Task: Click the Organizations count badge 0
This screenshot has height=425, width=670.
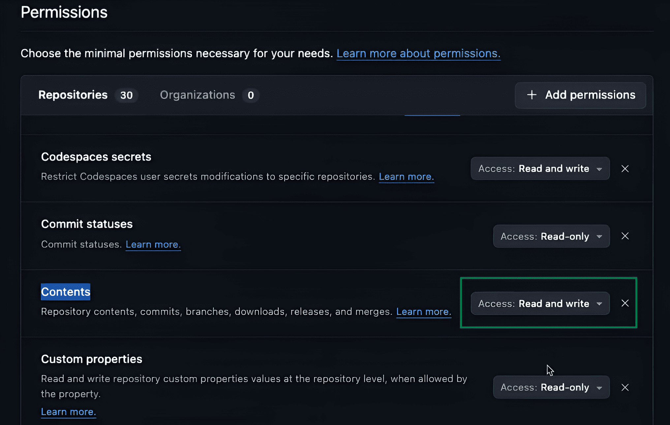Action: click(x=251, y=96)
